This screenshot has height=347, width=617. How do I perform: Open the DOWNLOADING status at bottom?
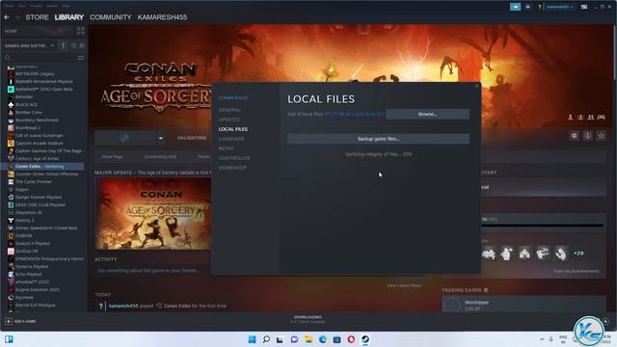click(x=308, y=319)
